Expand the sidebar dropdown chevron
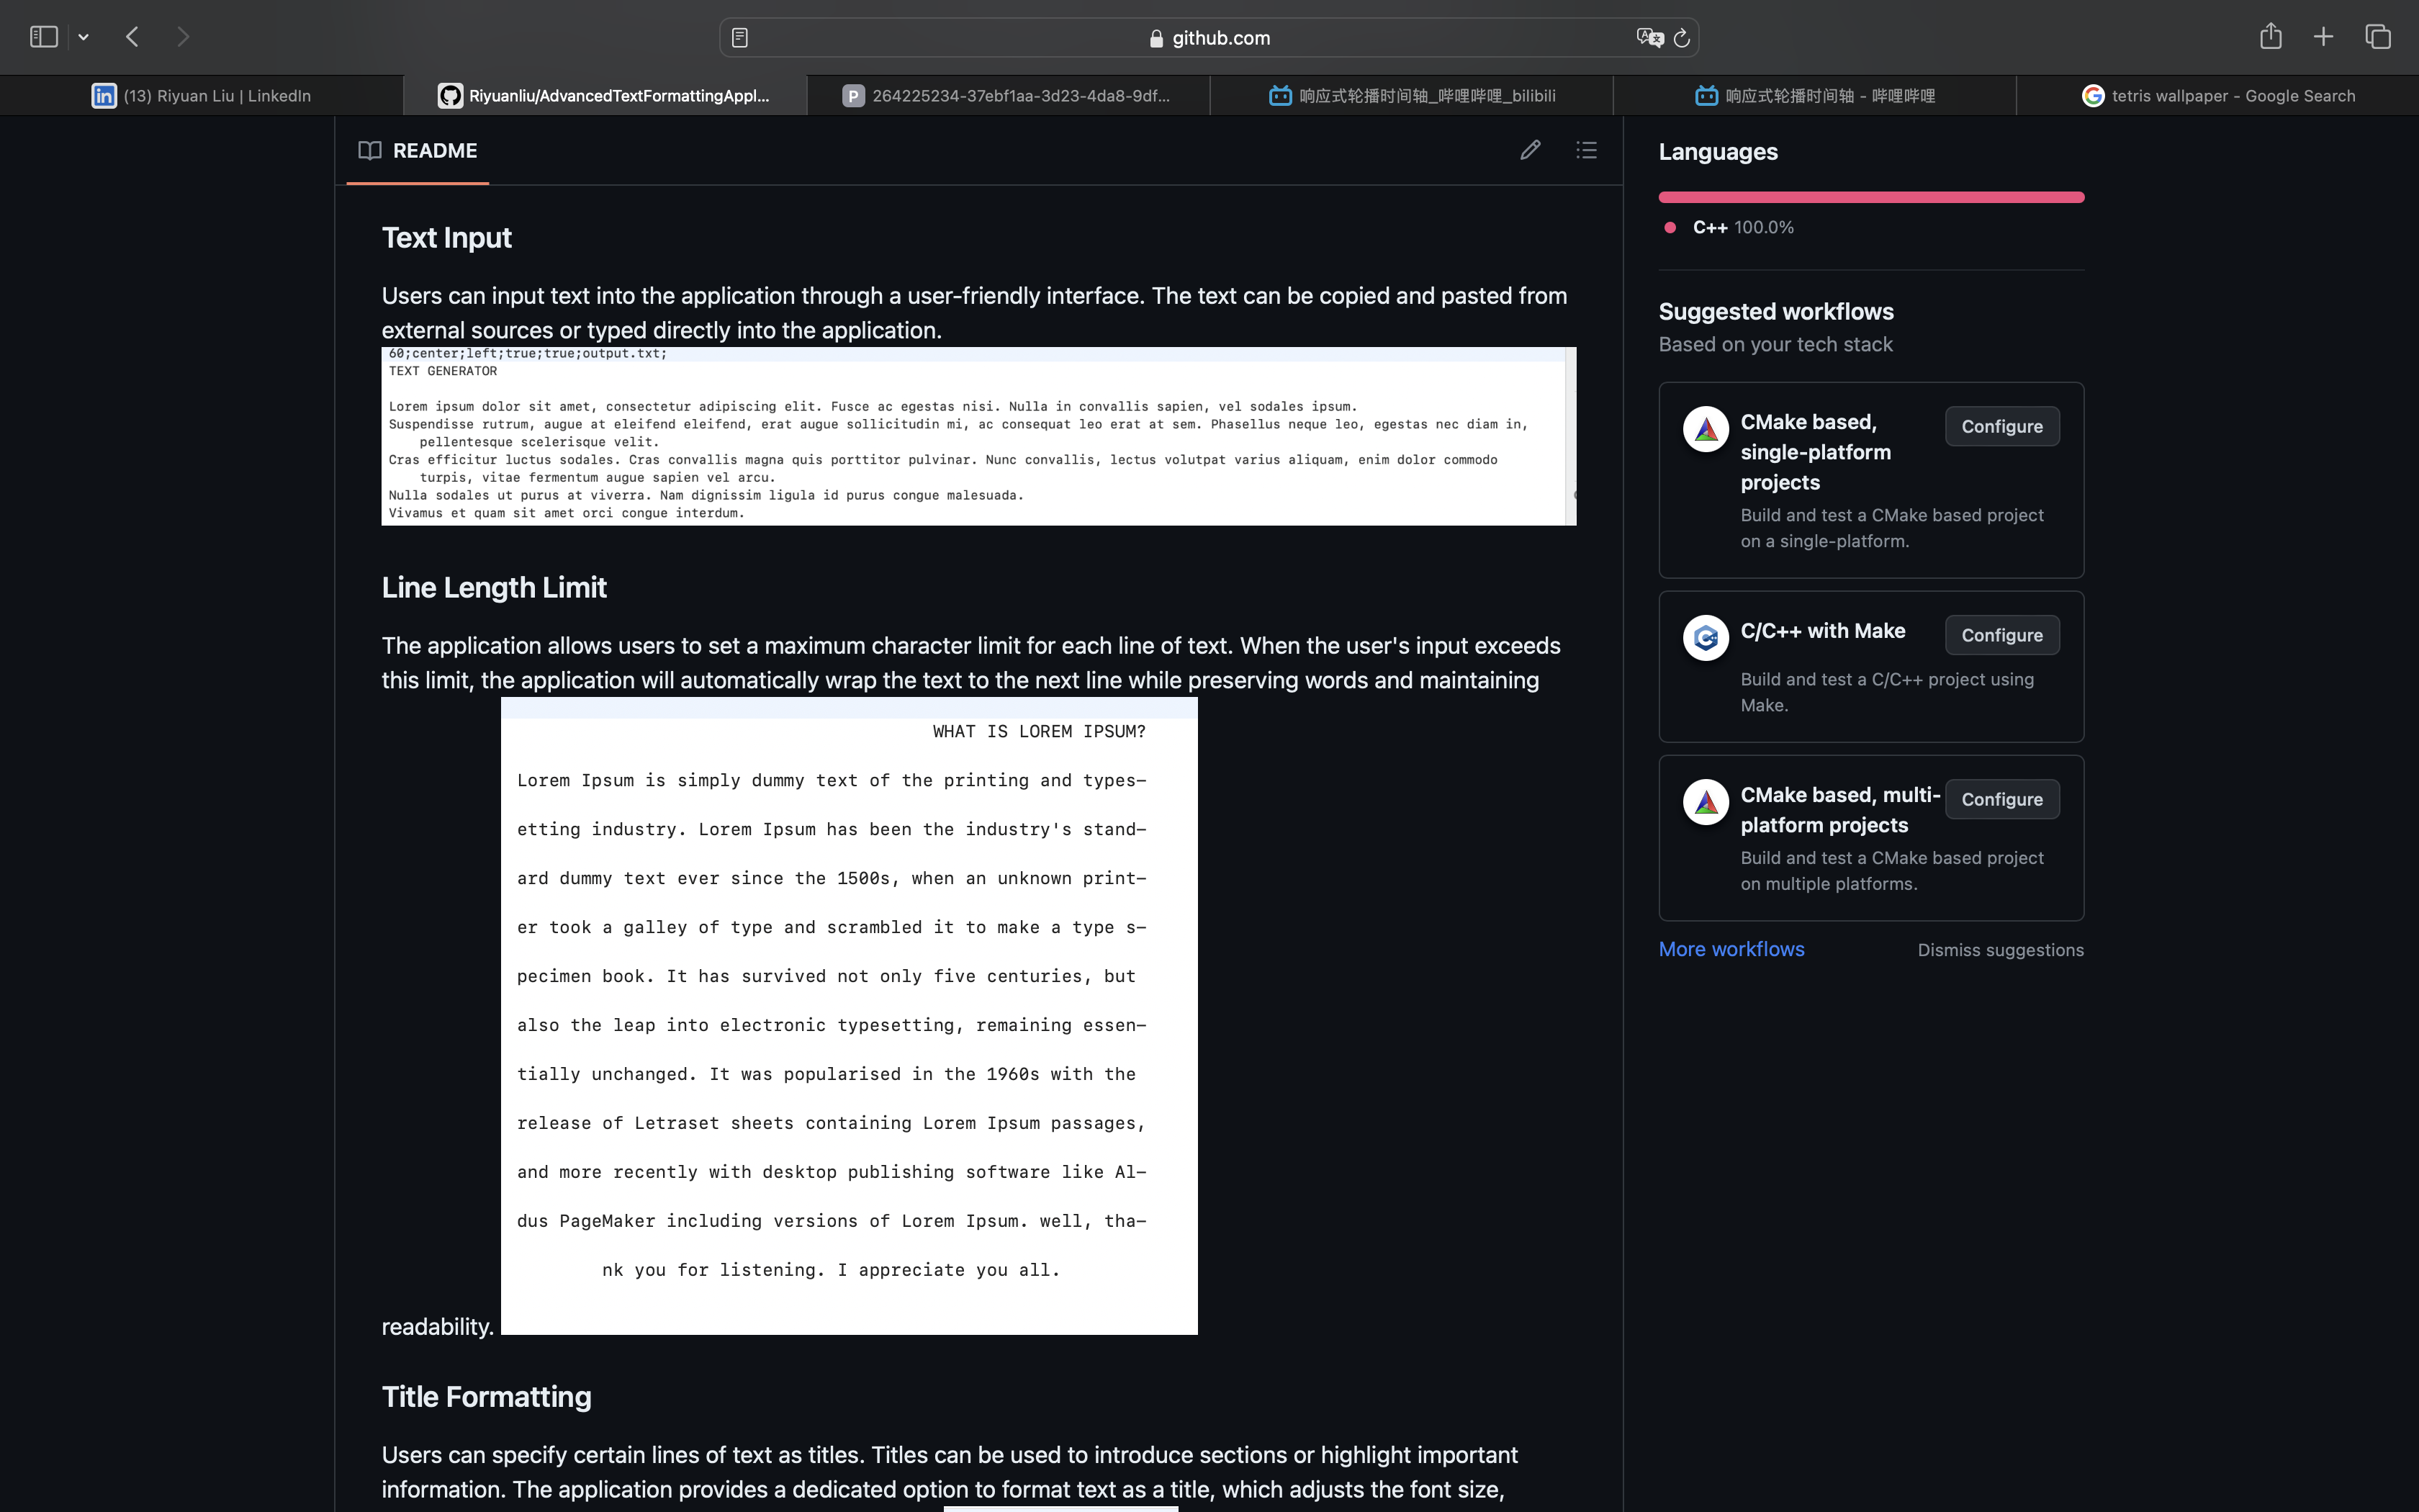The width and height of the screenshot is (2419, 1512). click(x=84, y=38)
